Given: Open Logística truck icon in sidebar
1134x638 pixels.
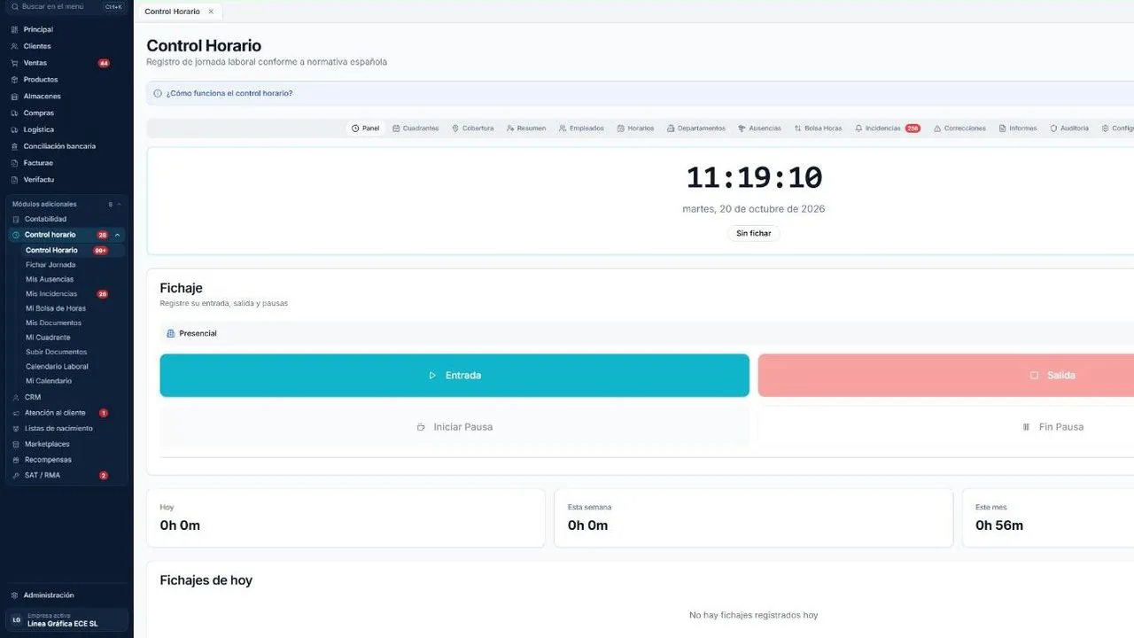Looking at the screenshot, I should click(14, 129).
